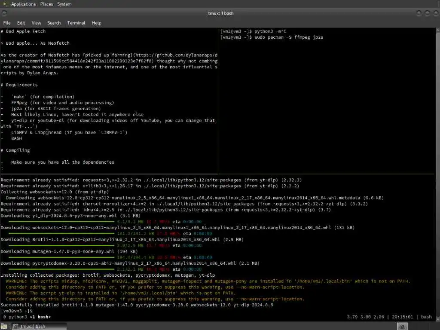Viewport: 440px width, 330px height.
Task: Minimize the tmux terminal window
Action: click(x=419, y=13)
